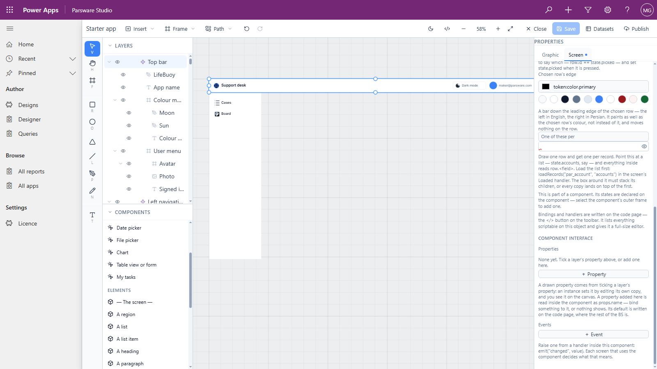
Task: Collapse the Top bar layer group
Action: click(x=109, y=62)
